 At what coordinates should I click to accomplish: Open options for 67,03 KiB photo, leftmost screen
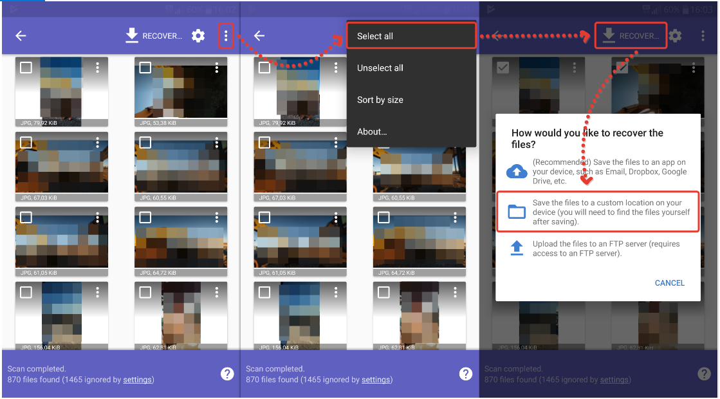(98, 142)
